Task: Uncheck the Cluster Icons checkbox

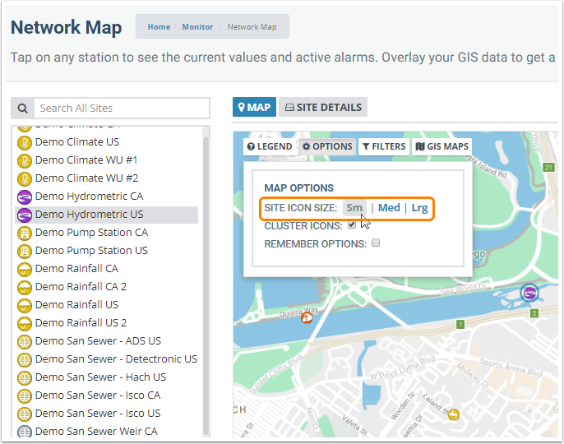Action: tap(352, 224)
